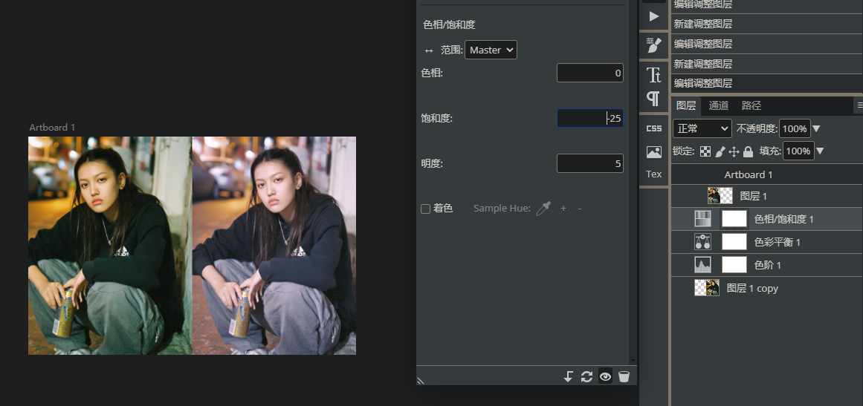Click the on-image range pointer arrows icon

tap(429, 50)
